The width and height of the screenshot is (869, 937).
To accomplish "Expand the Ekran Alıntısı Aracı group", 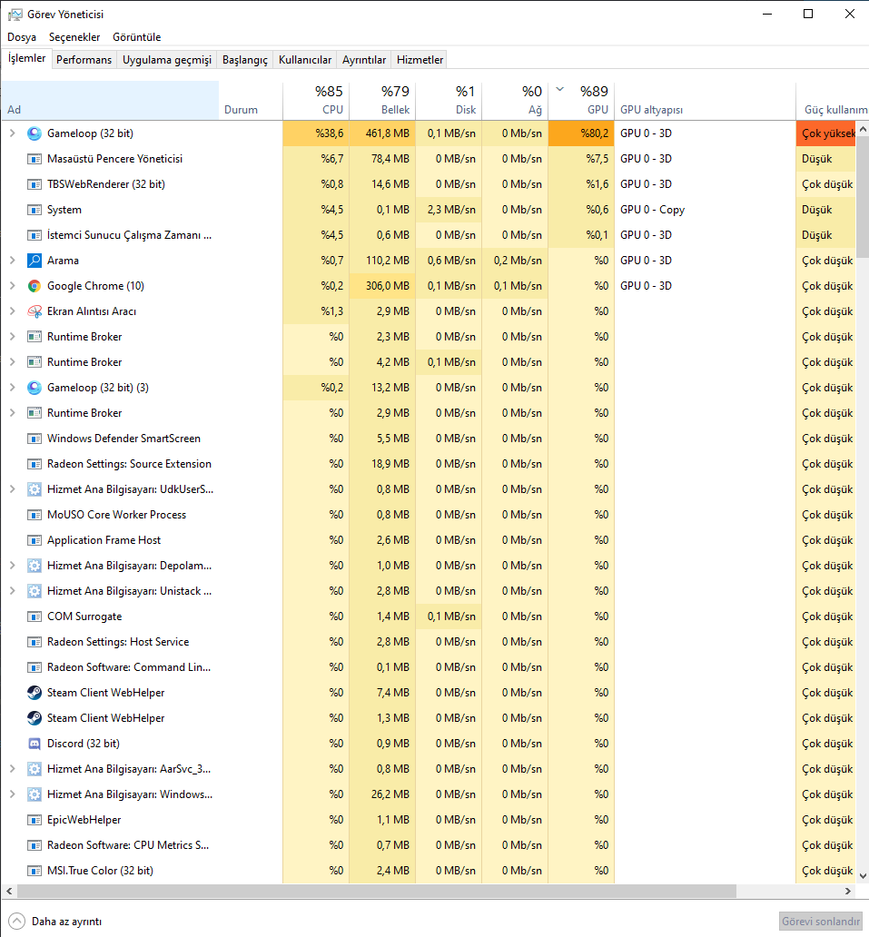I will tap(12, 311).
